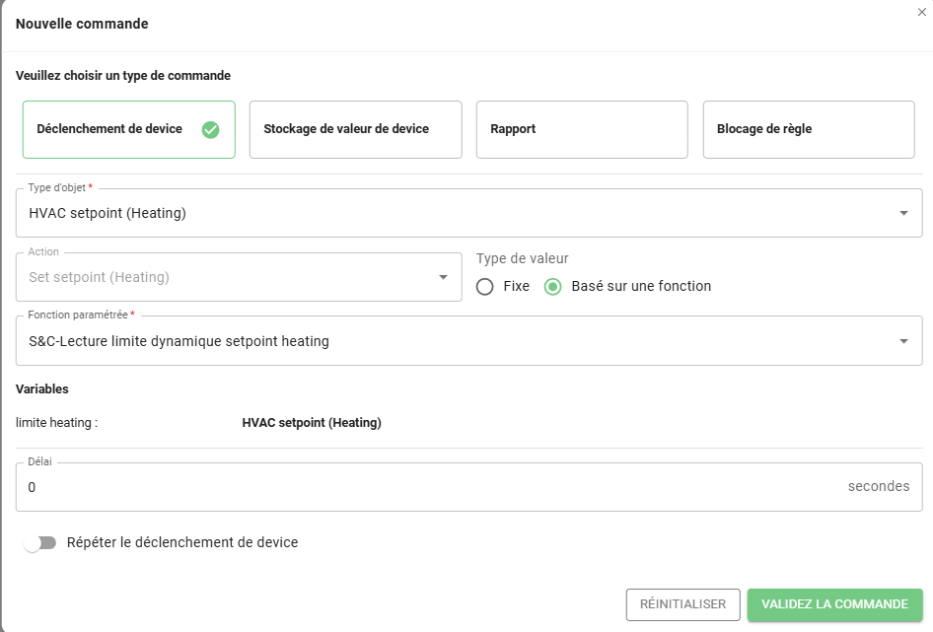Close the Nouvelle commande dialog
Viewport: 933px width, 632px height.
(921, 12)
